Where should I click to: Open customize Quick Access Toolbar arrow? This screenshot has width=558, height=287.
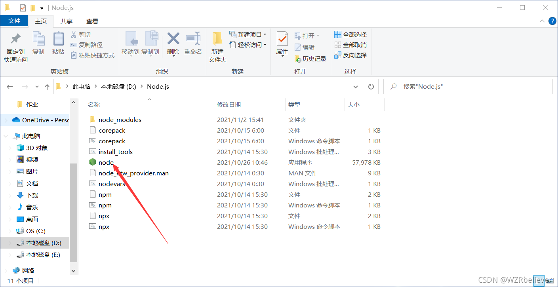tap(42, 8)
